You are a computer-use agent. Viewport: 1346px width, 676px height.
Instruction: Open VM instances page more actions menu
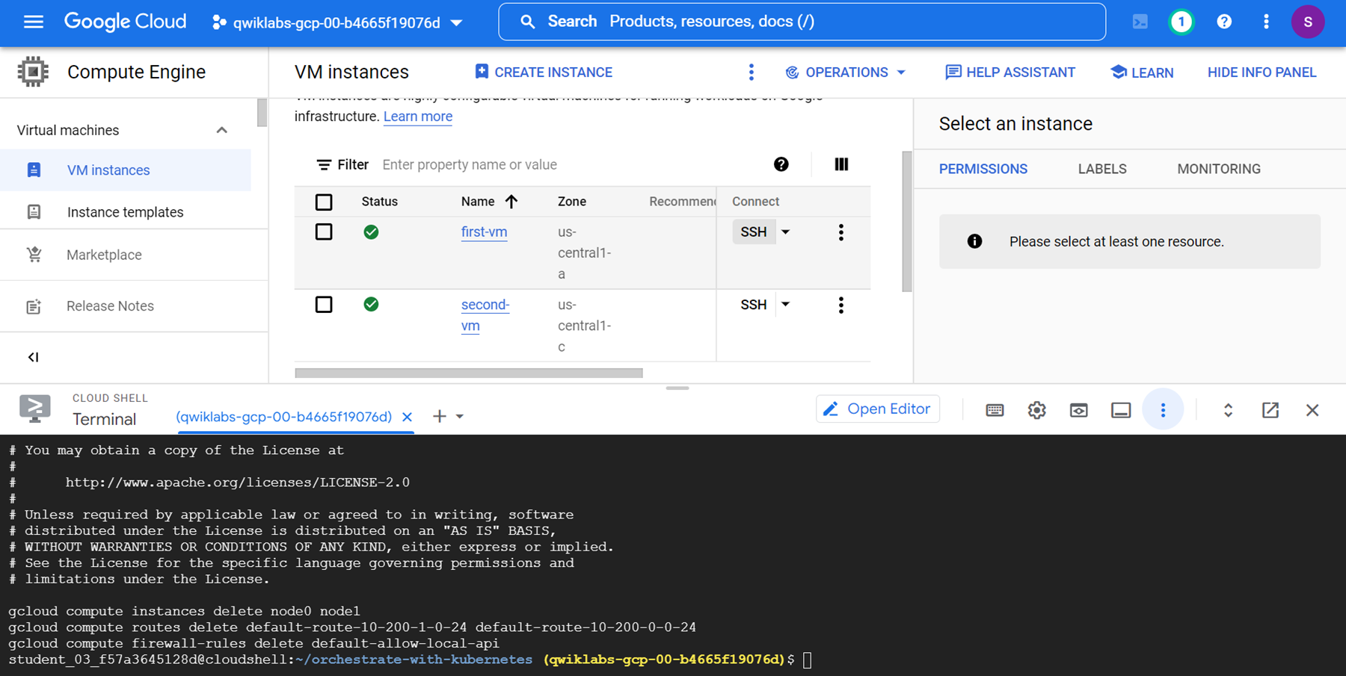pyautogui.click(x=752, y=72)
